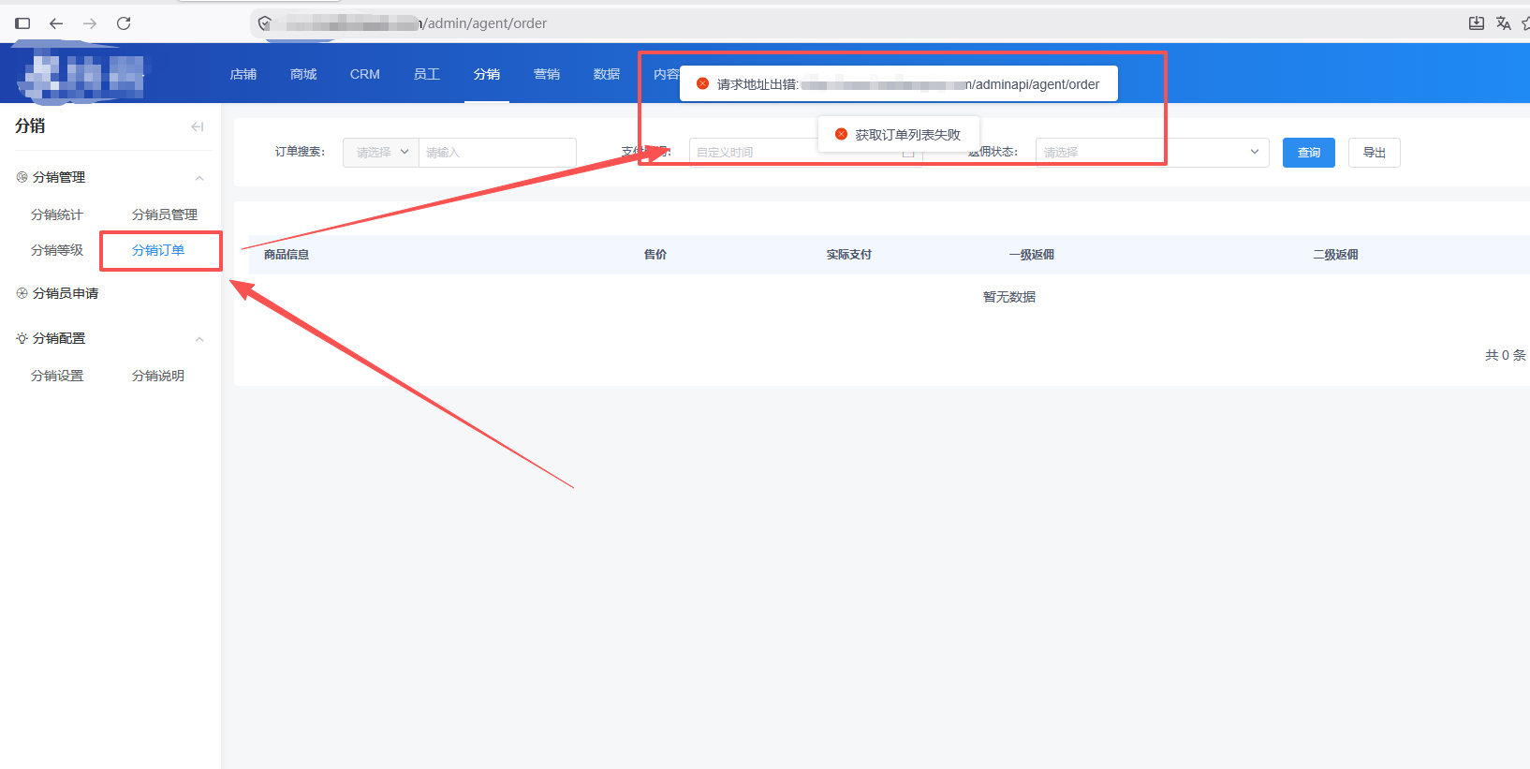
Task: Open 分销设置 under 分销配置
Action: 57,376
